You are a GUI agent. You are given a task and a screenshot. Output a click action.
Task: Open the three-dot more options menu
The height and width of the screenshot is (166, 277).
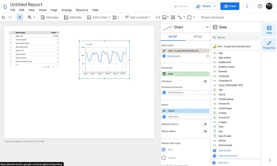247,6
